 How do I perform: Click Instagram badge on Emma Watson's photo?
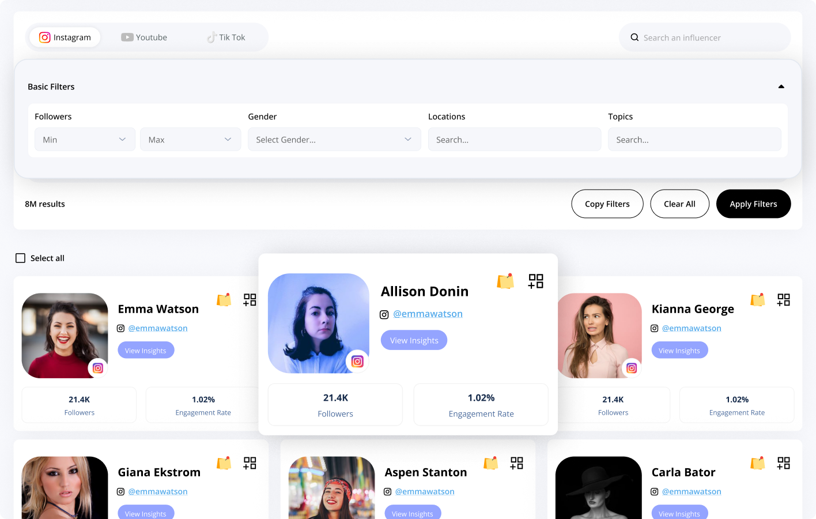point(98,368)
